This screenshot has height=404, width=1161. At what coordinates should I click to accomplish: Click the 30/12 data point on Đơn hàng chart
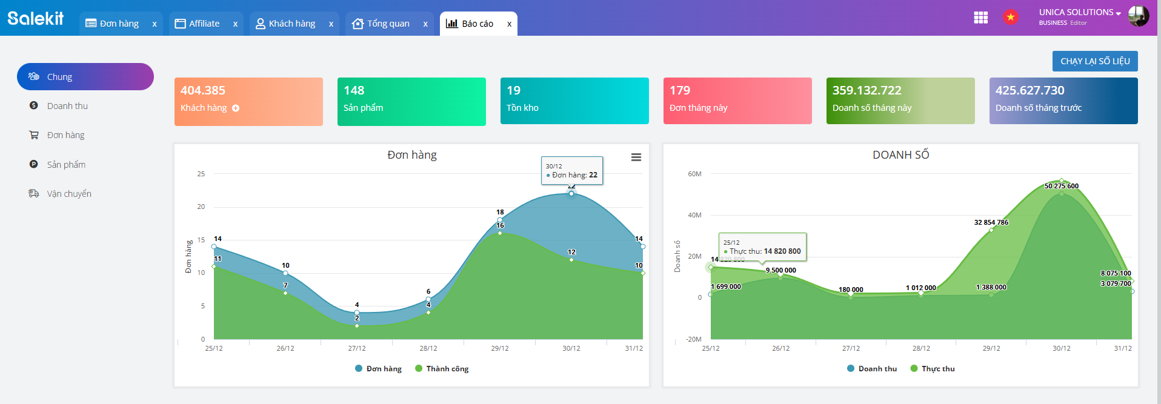point(571,194)
